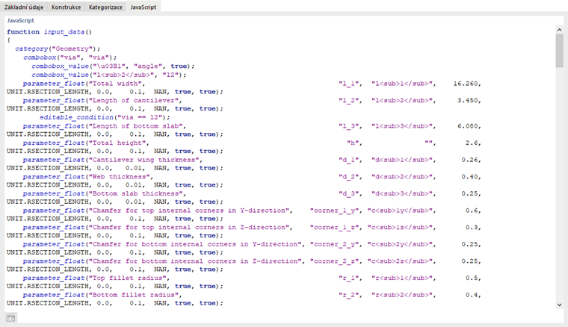Click the "Total height" string
The image size is (568, 327).
click(117, 143)
